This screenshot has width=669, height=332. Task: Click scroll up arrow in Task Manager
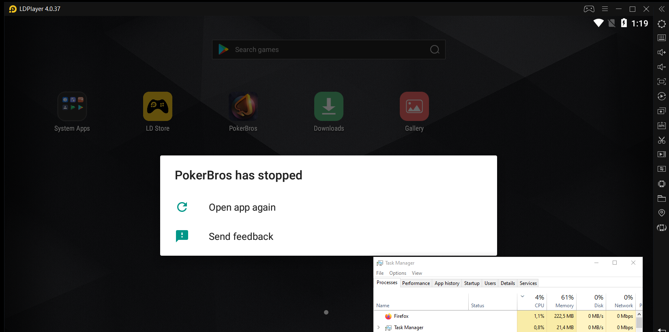[639, 314]
